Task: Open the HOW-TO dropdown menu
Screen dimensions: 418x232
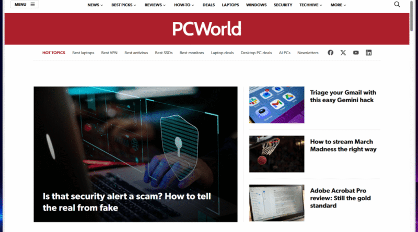Action: pyautogui.click(x=184, y=5)
